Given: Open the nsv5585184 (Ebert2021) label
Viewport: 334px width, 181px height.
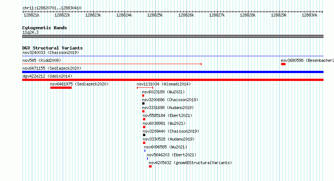Looking at the screenshot, I should click(x=167, y=115).
